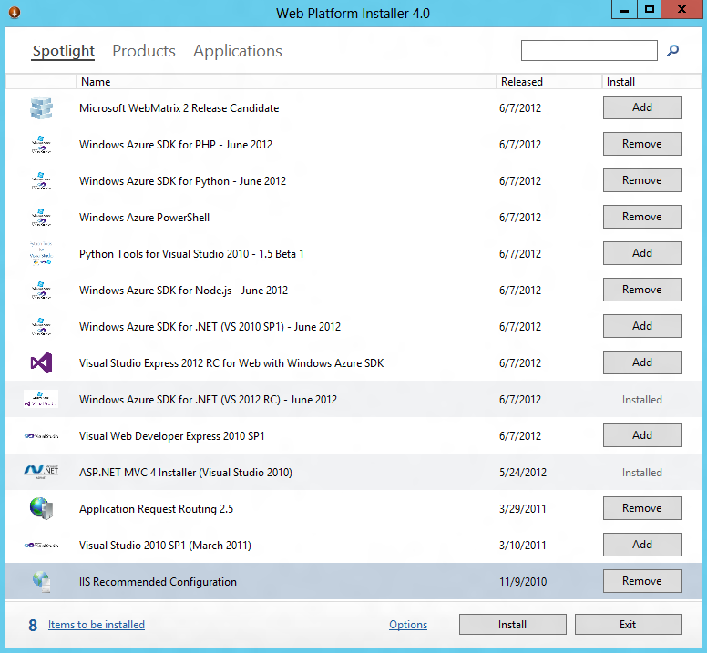
Task: Remove Application Request Routing 2.5
Action: [642, 508]
